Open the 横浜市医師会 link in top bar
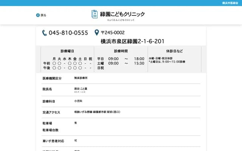 230,3
